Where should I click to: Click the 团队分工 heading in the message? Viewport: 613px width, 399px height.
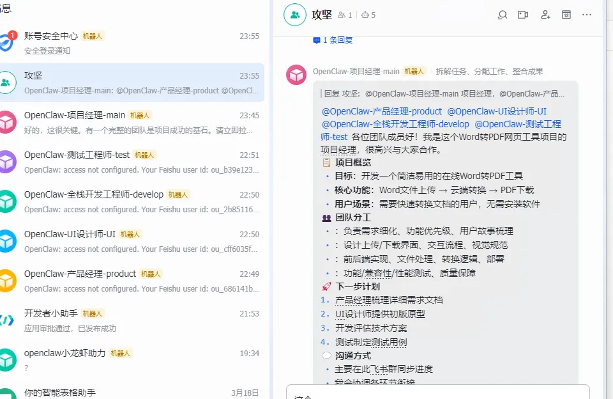(x=353, y=217)
